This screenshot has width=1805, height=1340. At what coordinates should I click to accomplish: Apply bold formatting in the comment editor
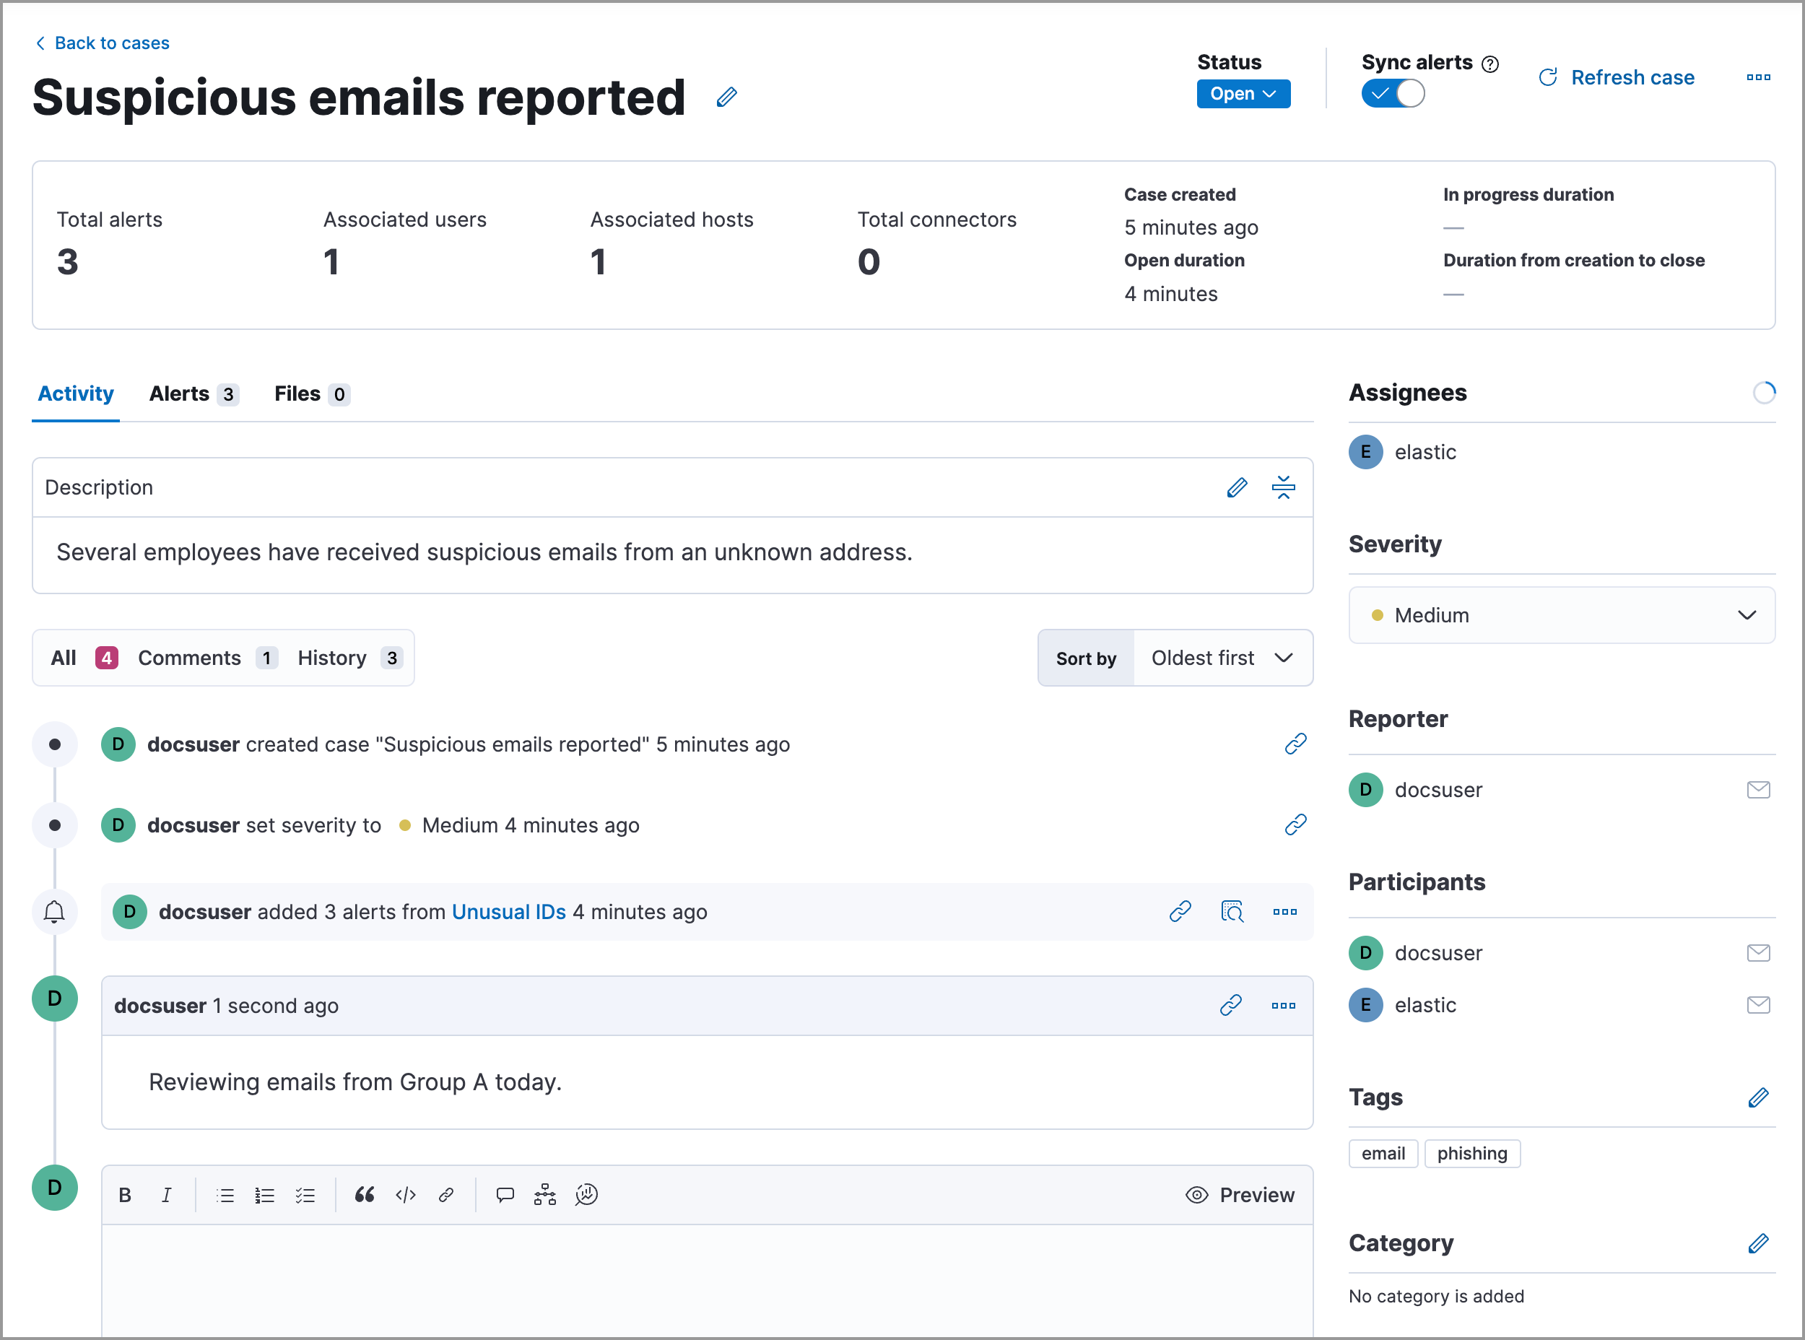pyautogui.click(x=125, y=1195)
